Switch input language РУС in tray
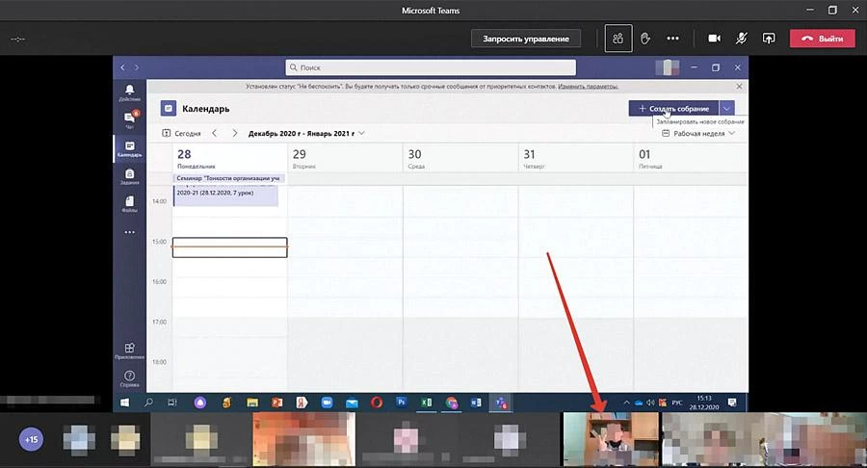This screenshot has width=867, height=468. pyautogui.click(x=677, y=403)
